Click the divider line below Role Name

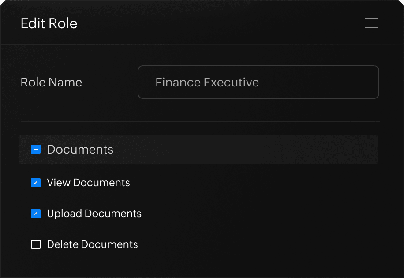pyautogui.click(x=200, y=121)
